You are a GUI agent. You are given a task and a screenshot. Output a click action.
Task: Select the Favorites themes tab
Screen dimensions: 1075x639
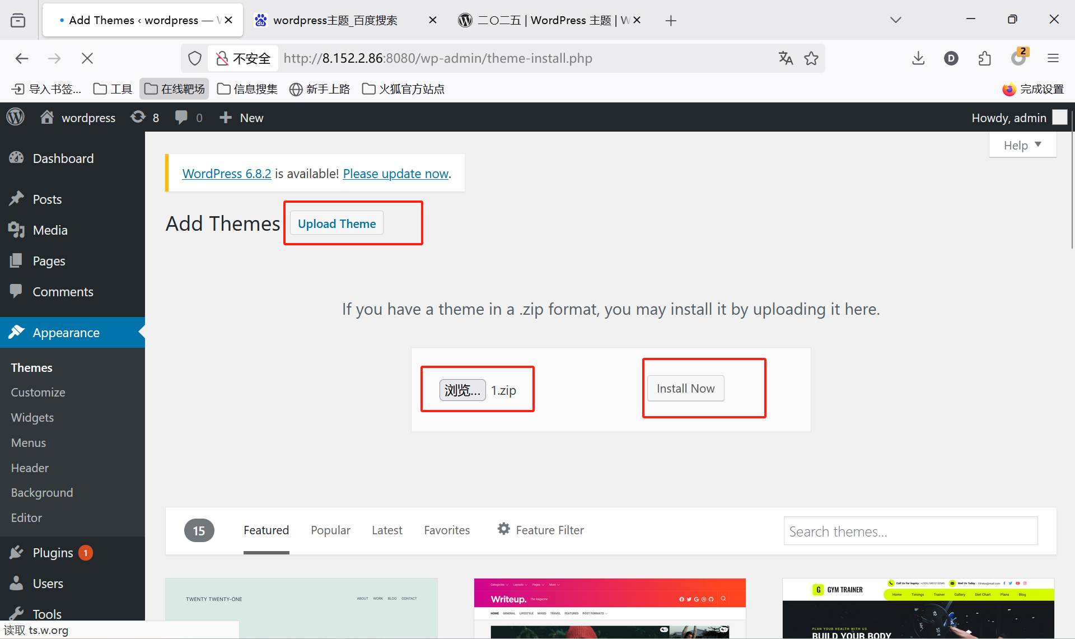(447, 530)
